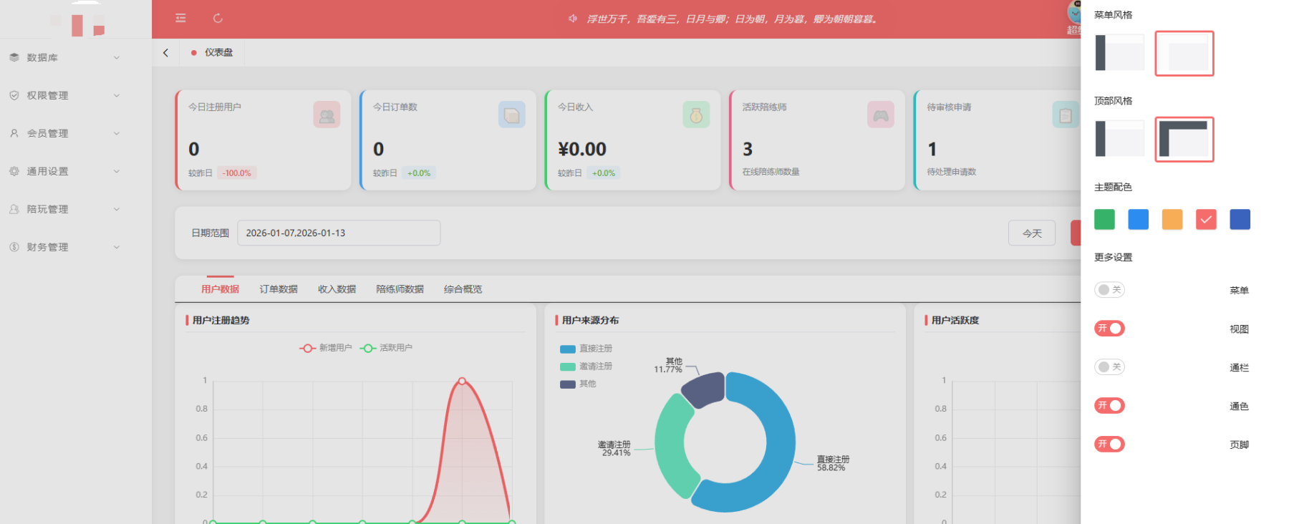This screenshot has height=524, width=1289.
Task: Click the registered users card icon
Action: tap(327, 115)
